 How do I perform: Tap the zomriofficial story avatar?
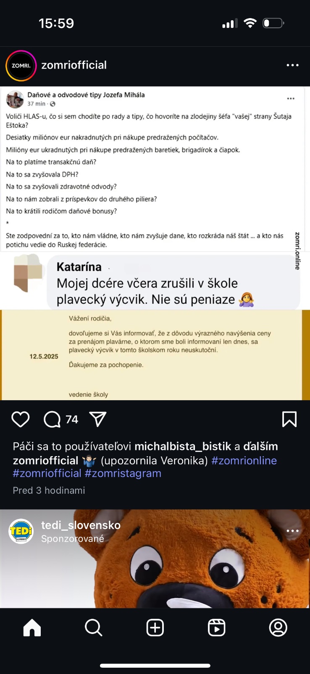[21, 65]
